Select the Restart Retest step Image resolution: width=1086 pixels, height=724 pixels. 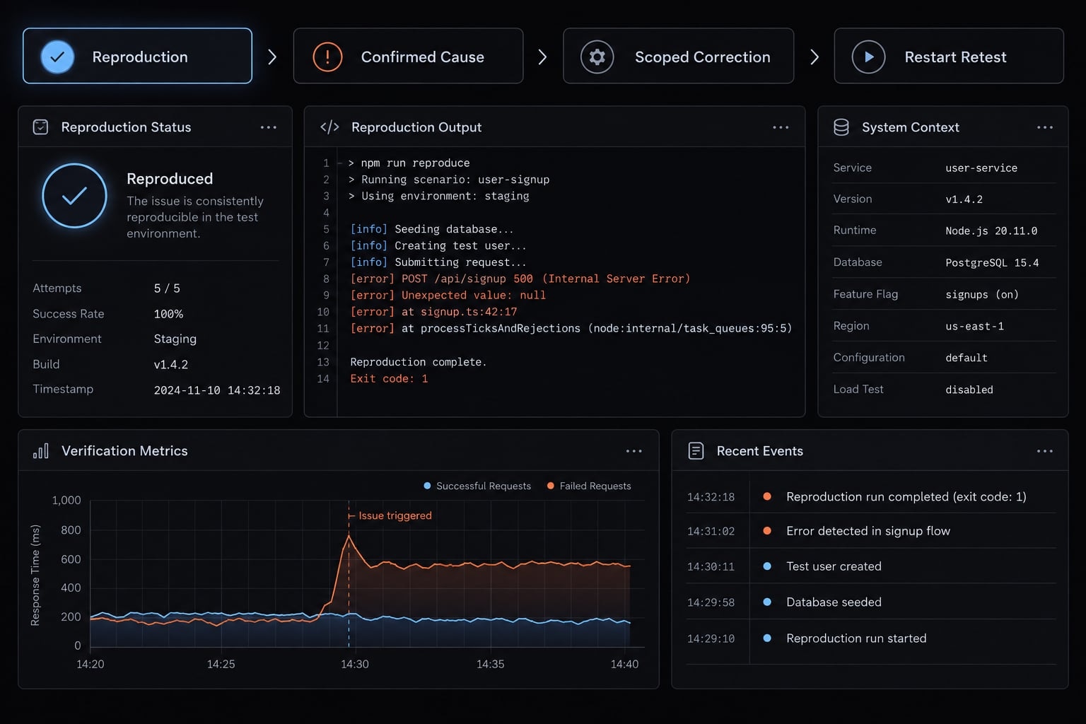(x=949, y=56)
